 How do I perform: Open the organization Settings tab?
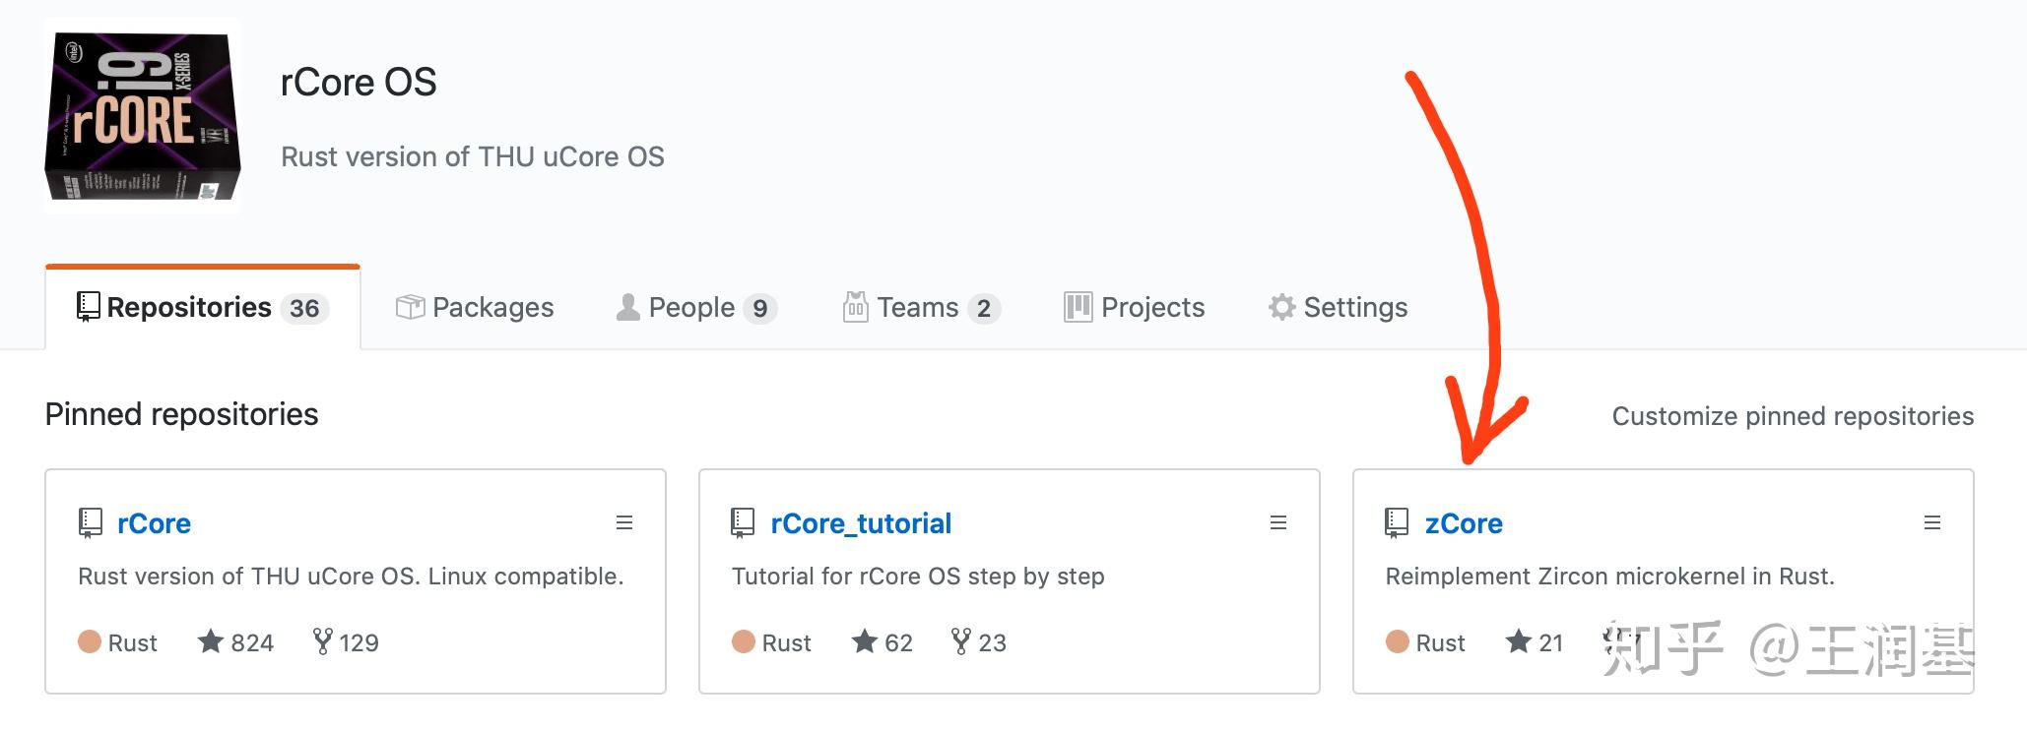coord(1338,308)
